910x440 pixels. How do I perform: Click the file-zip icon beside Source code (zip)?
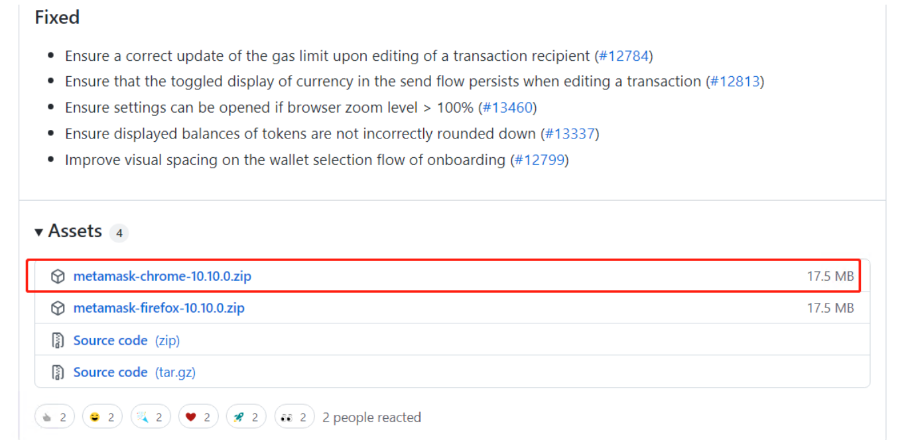pyautogui.click(x=58, y=341)
